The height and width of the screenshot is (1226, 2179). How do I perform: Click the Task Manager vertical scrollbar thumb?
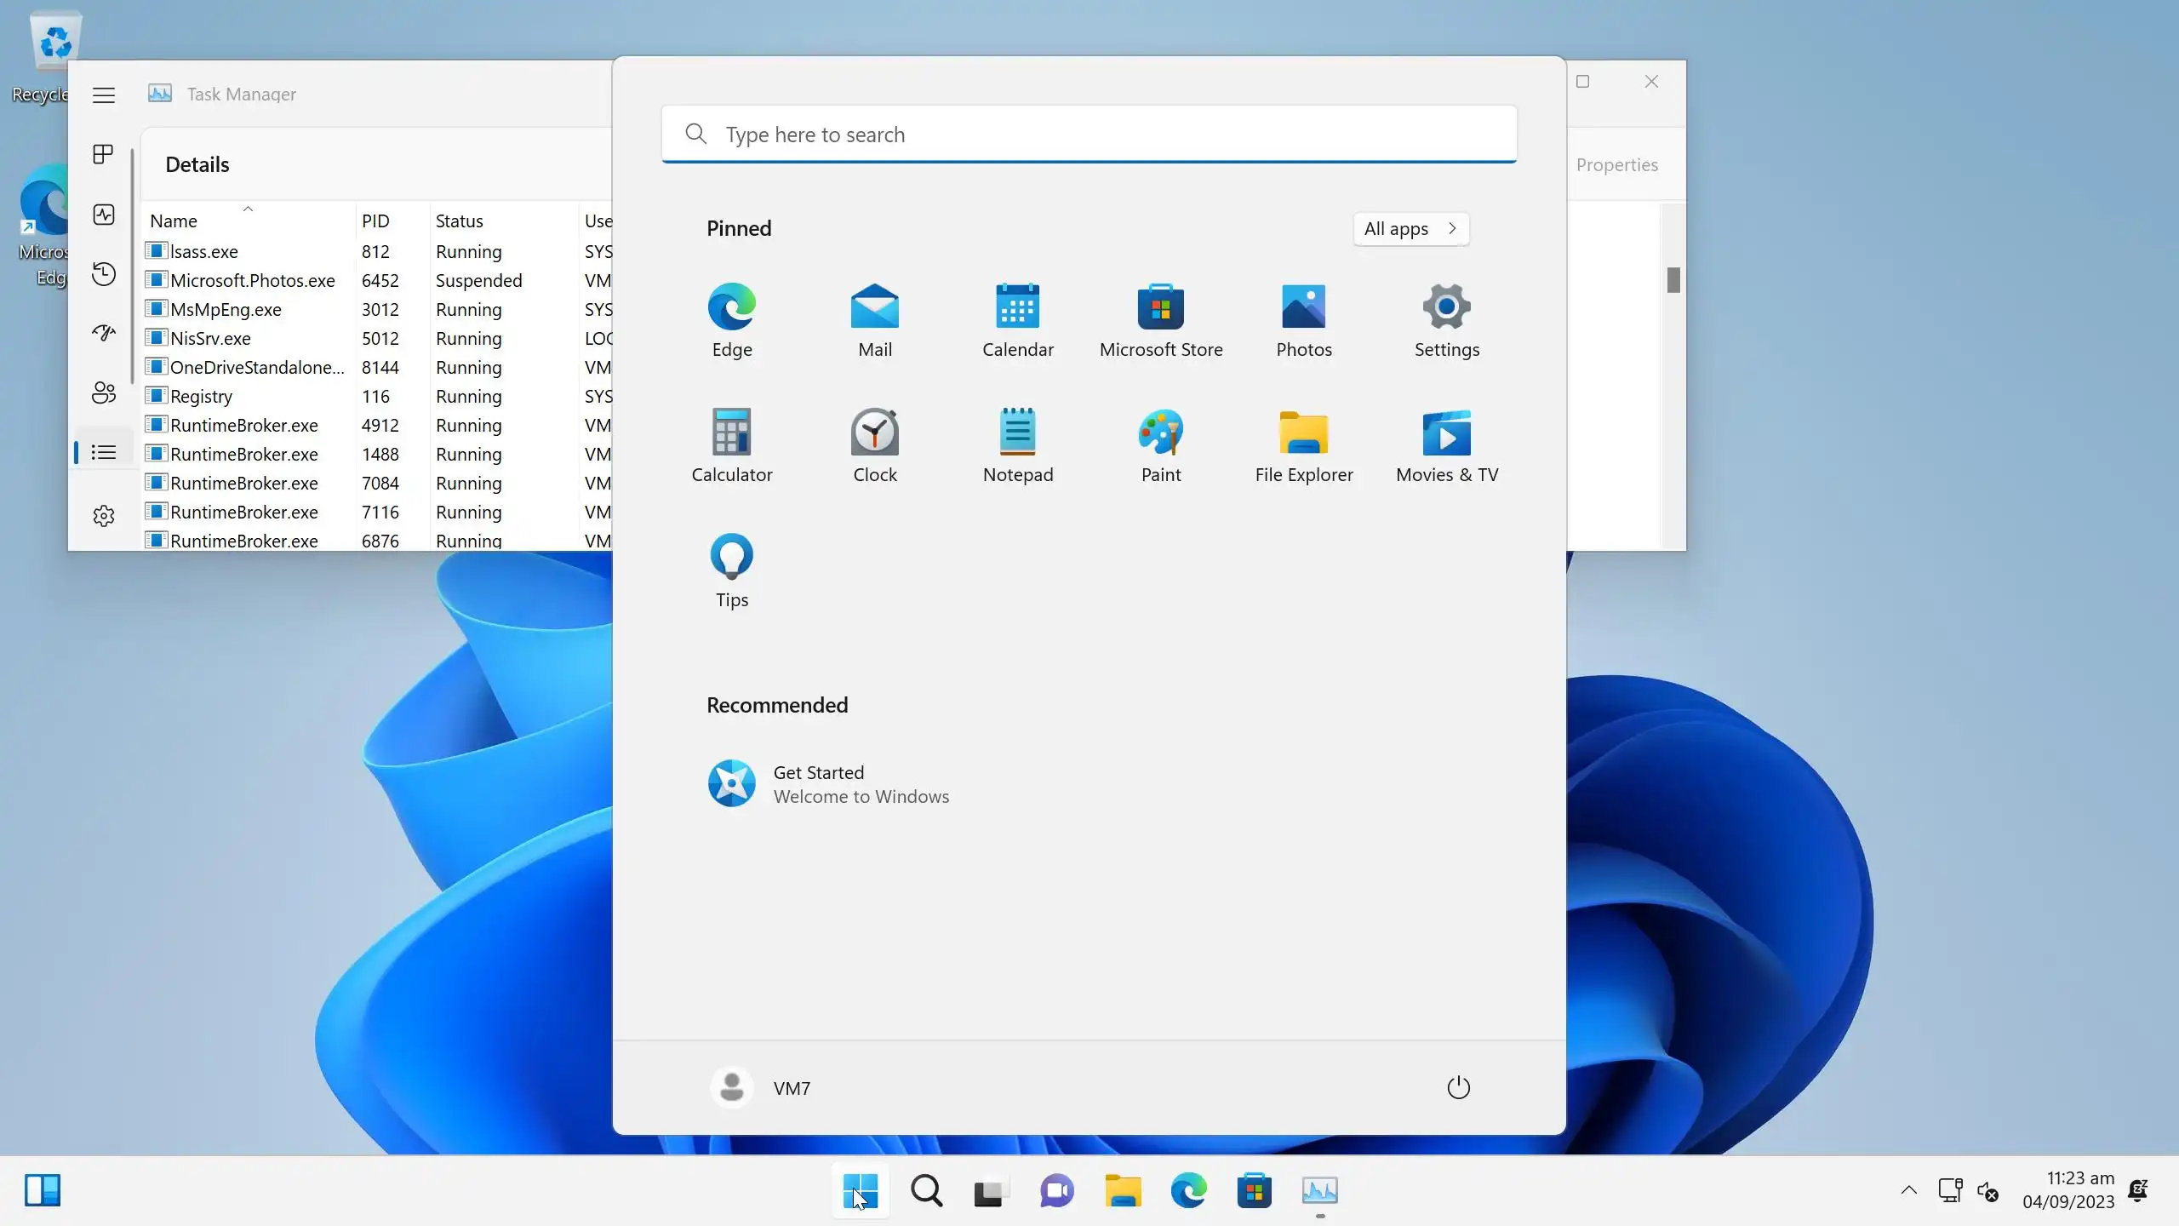point(1673,279)
